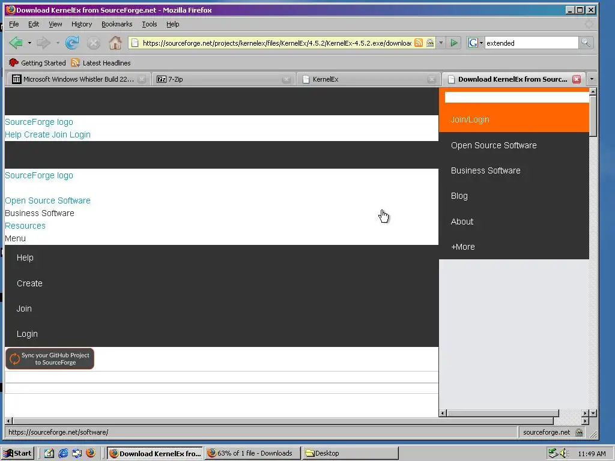Open the Edit menu
Screen dimensions: 615x461
(34, 24)
